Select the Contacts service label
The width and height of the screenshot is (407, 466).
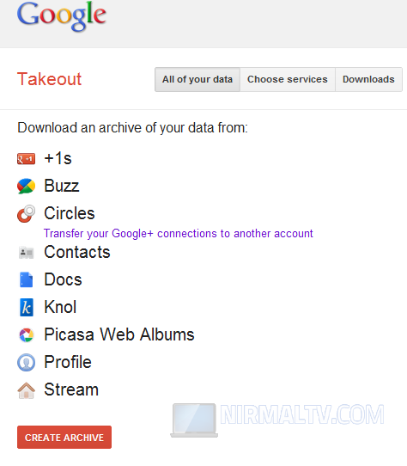(77, 252)
